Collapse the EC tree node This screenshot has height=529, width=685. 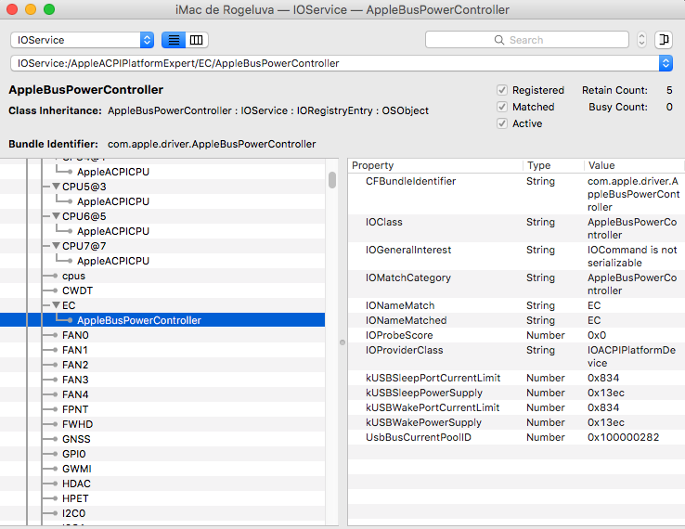click(56, 305)
